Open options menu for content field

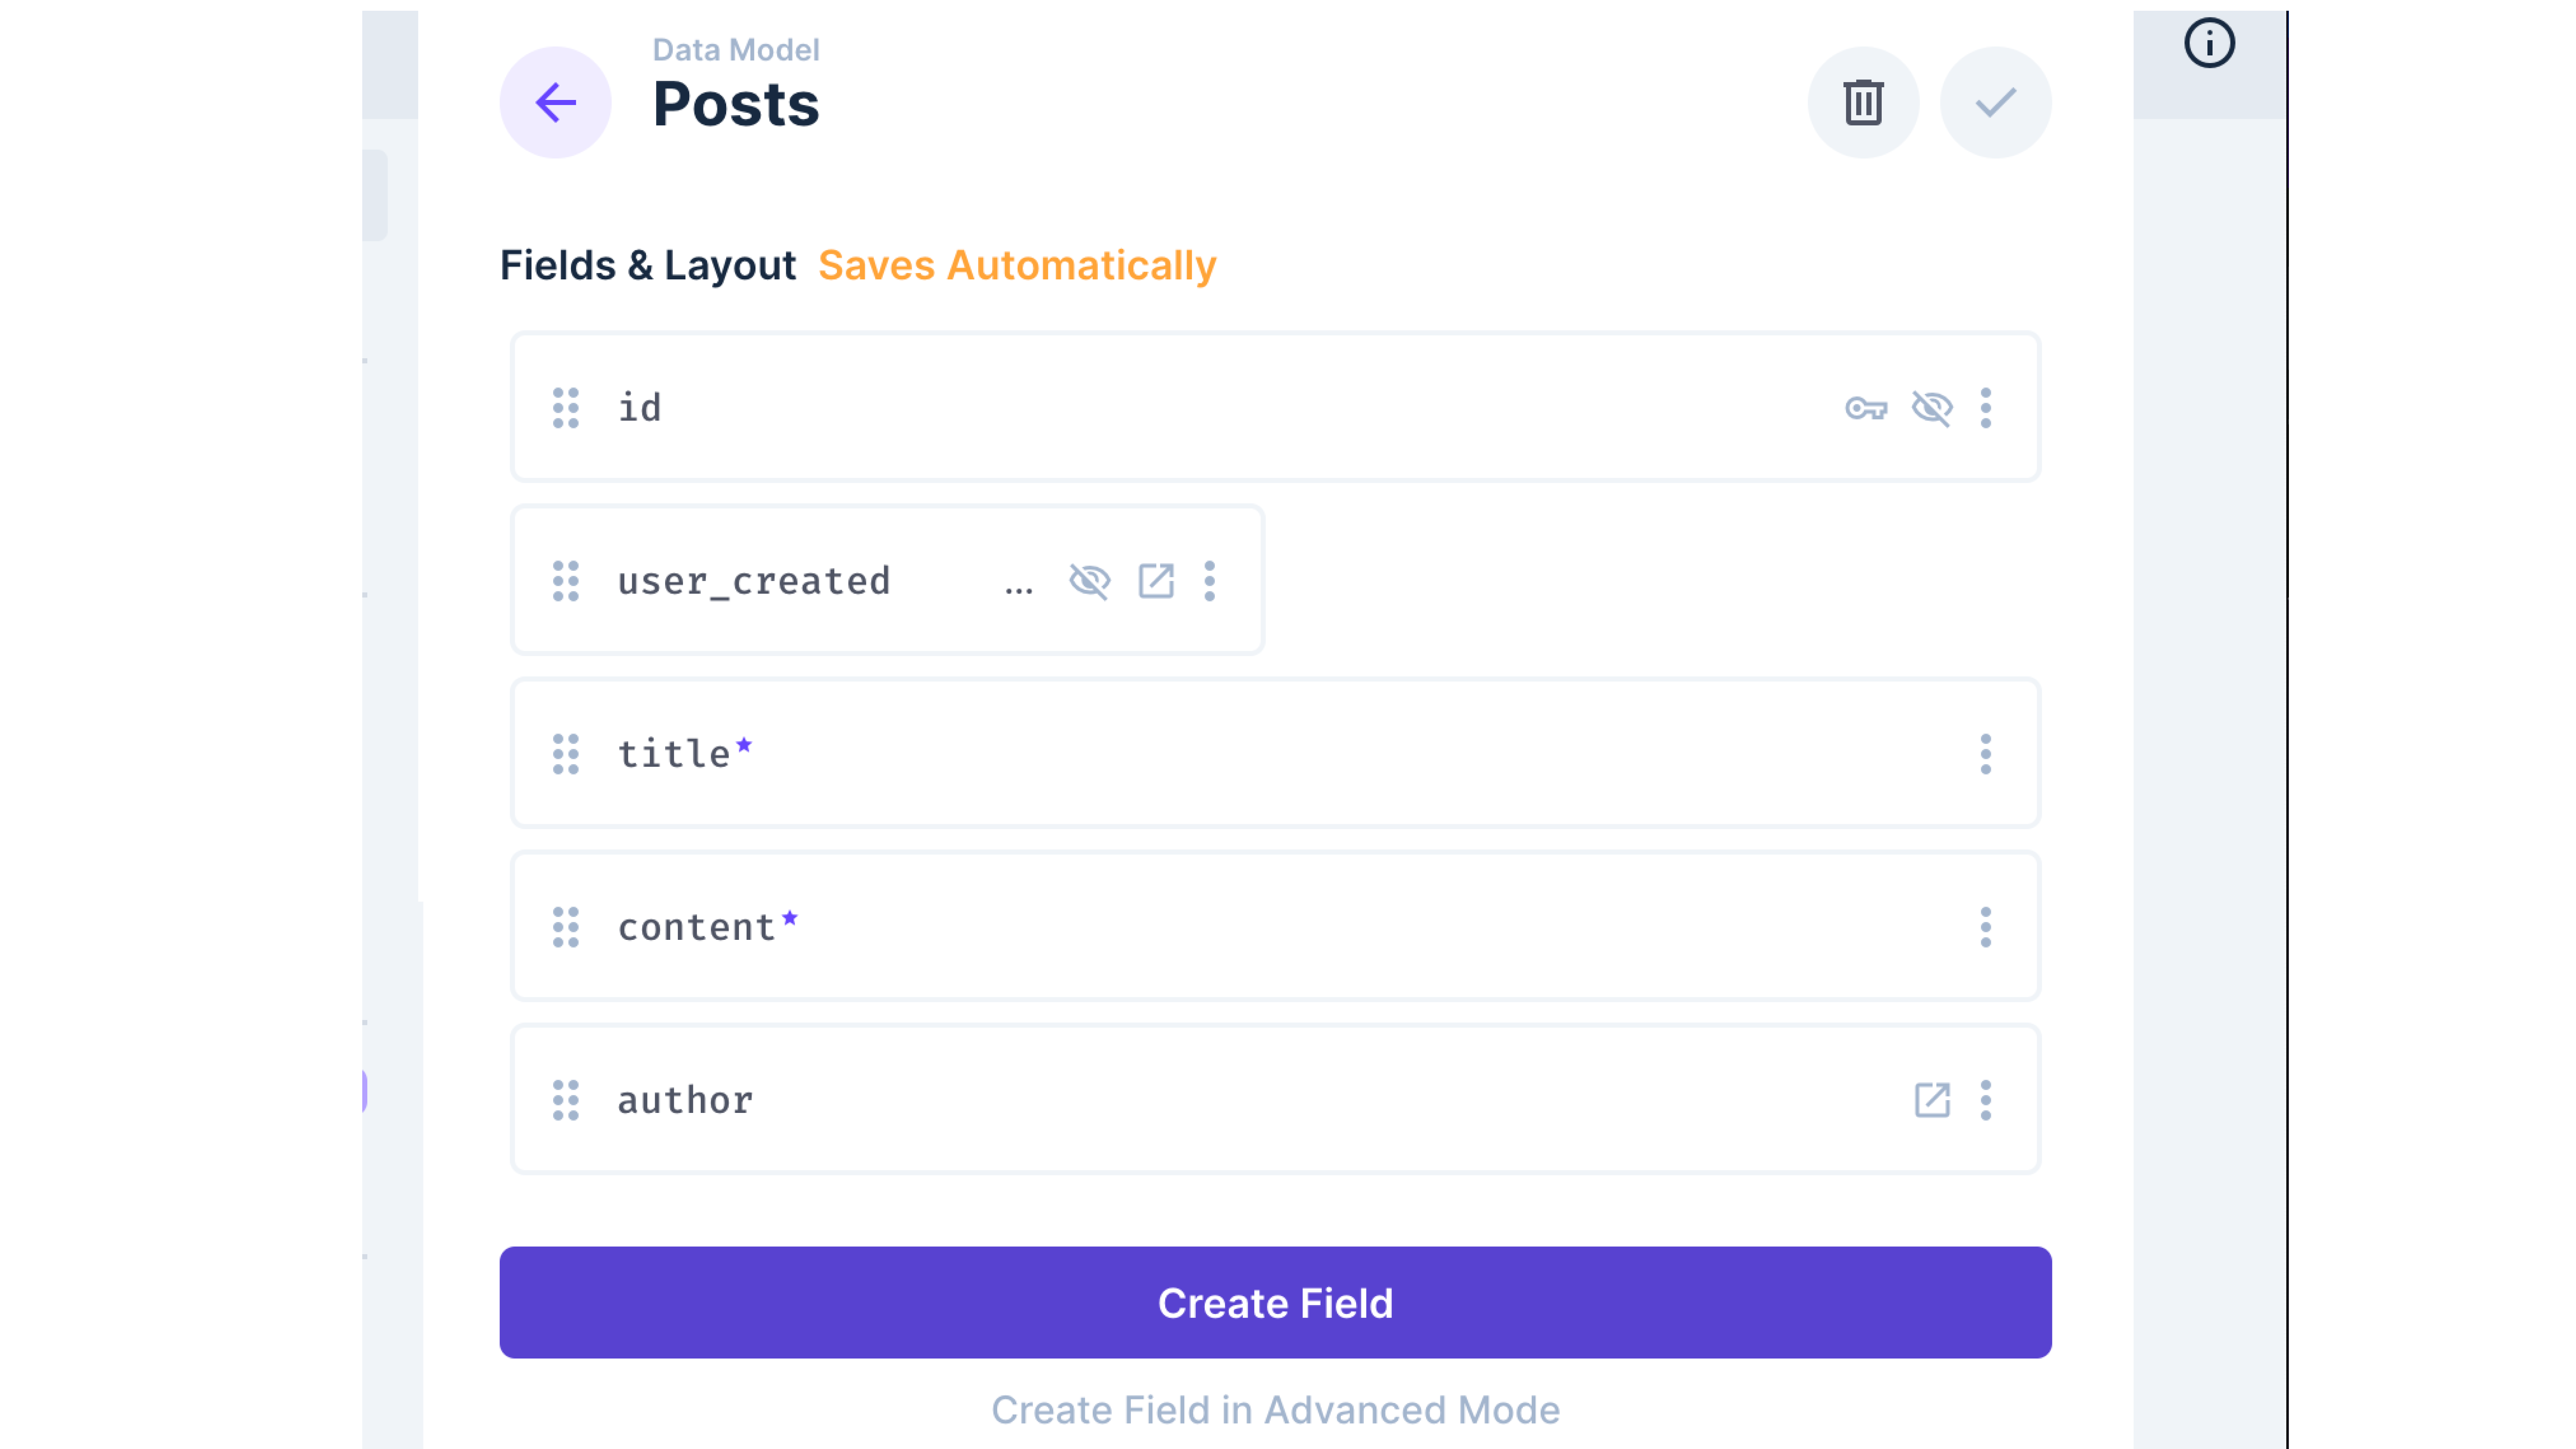(x=1985, y=927)
